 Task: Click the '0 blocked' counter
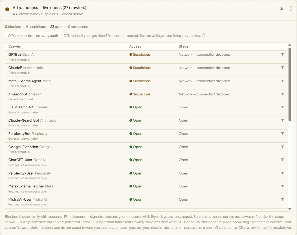click(13, 27)
